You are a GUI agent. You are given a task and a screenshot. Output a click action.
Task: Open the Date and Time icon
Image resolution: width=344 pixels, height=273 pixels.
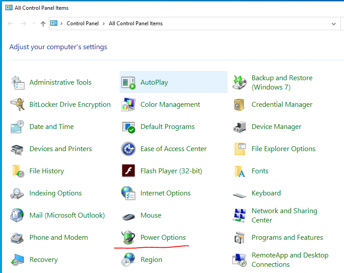(17, 127)
